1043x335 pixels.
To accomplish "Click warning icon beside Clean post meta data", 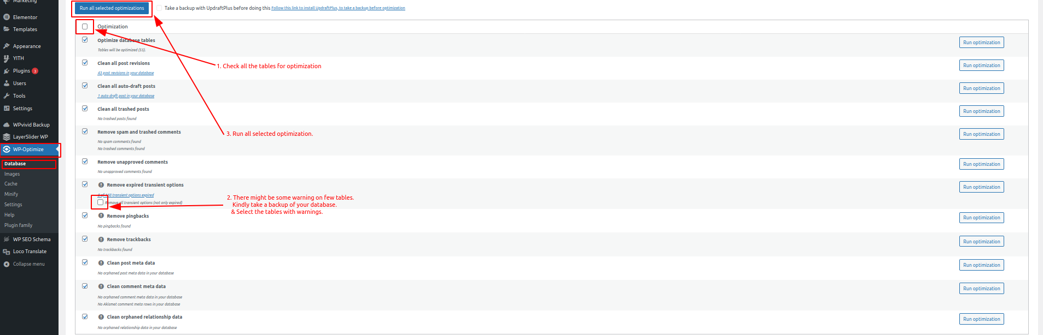I will pos(101,263).
